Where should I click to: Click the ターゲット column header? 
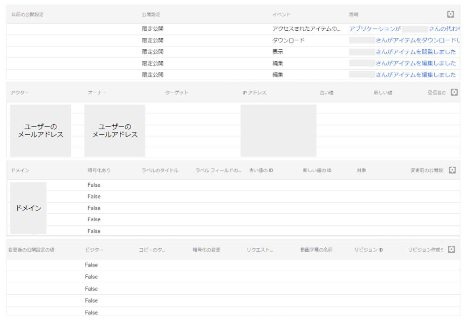point(177,93)
